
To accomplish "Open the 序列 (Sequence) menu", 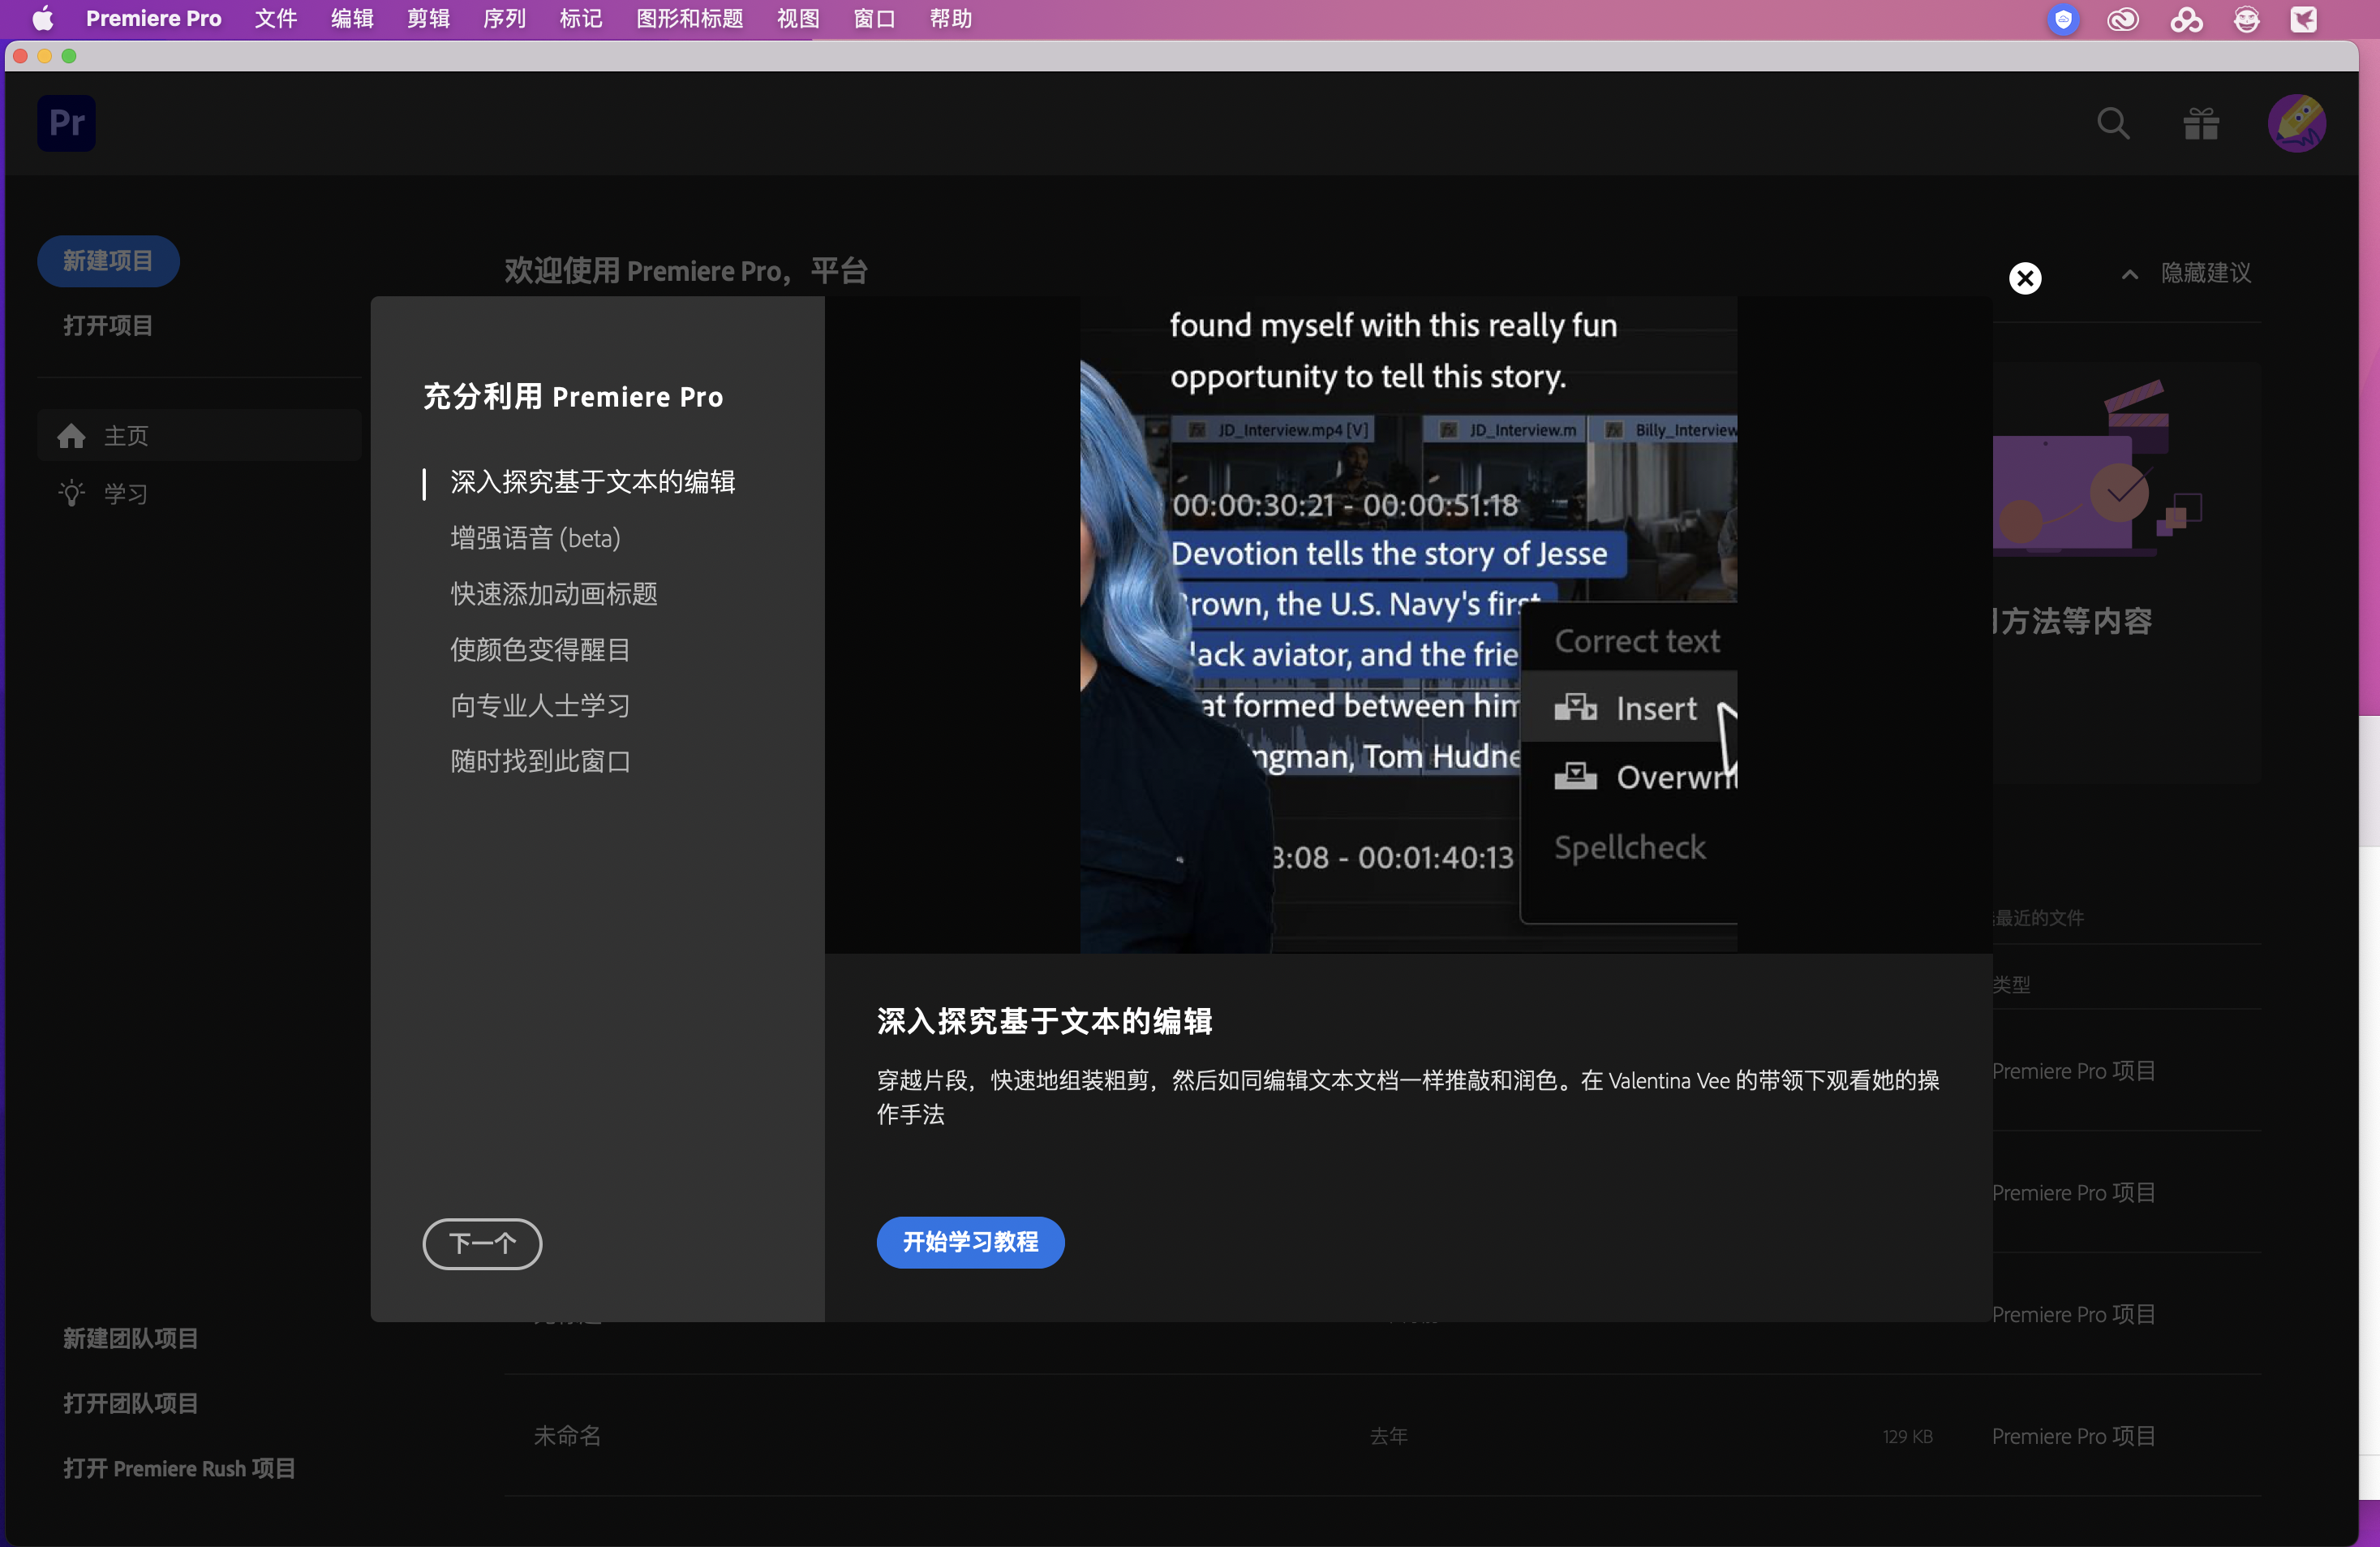I will pos(504,19).
